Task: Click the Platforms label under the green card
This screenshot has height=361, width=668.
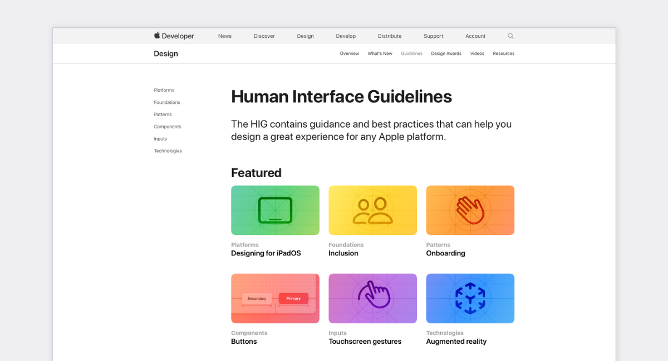Action: tap(245, 245)
